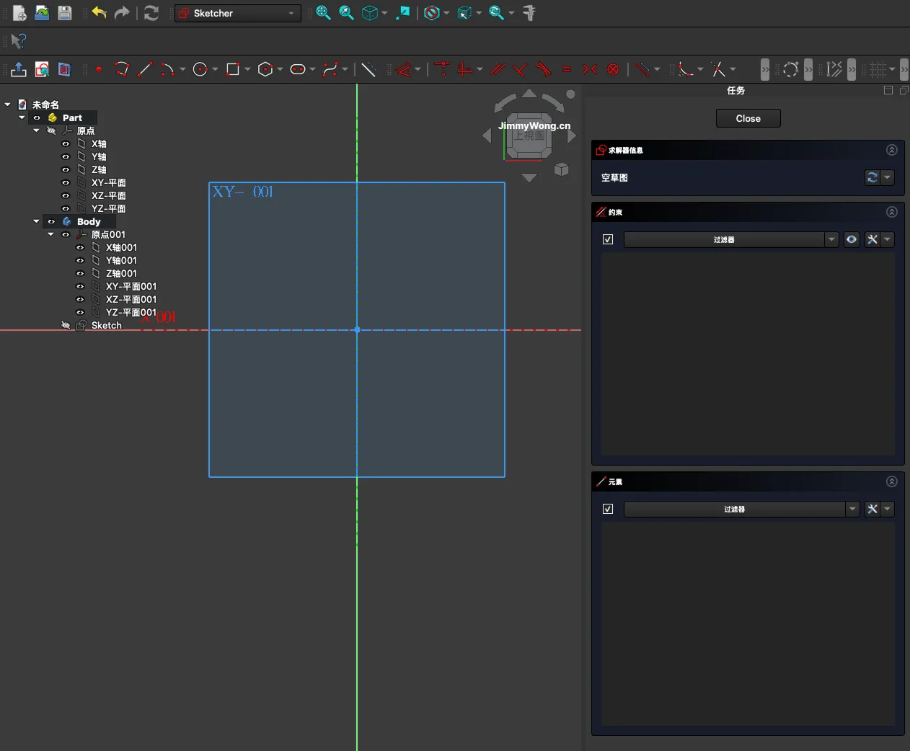Viewport: 910px width, 751px height.
Task: Toggle visibility of XY-平面001
Action: (80, 287)
